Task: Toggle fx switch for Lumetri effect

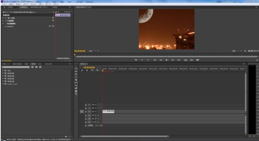Action: pos(6,26)
